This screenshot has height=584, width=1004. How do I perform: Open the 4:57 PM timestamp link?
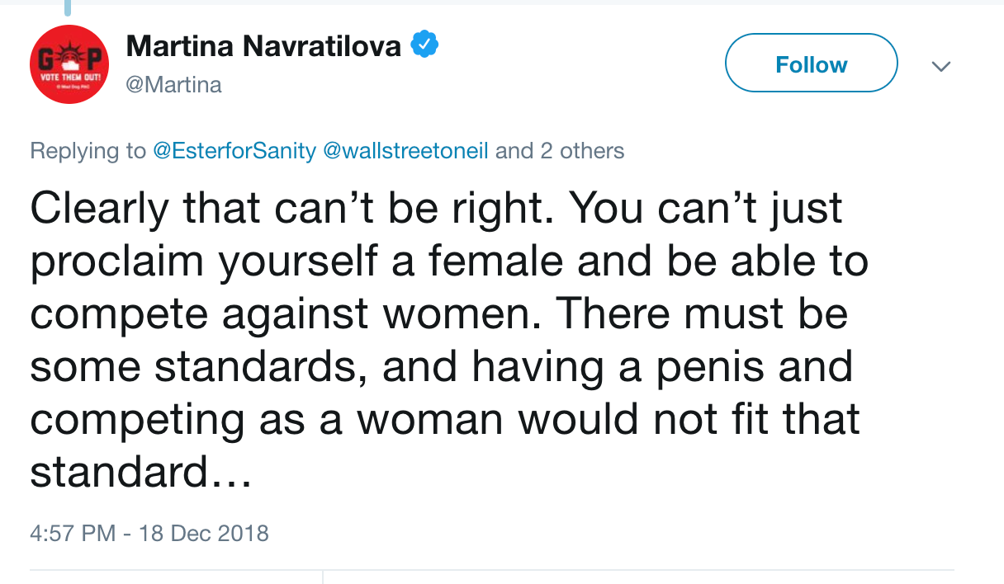(72, 532)
